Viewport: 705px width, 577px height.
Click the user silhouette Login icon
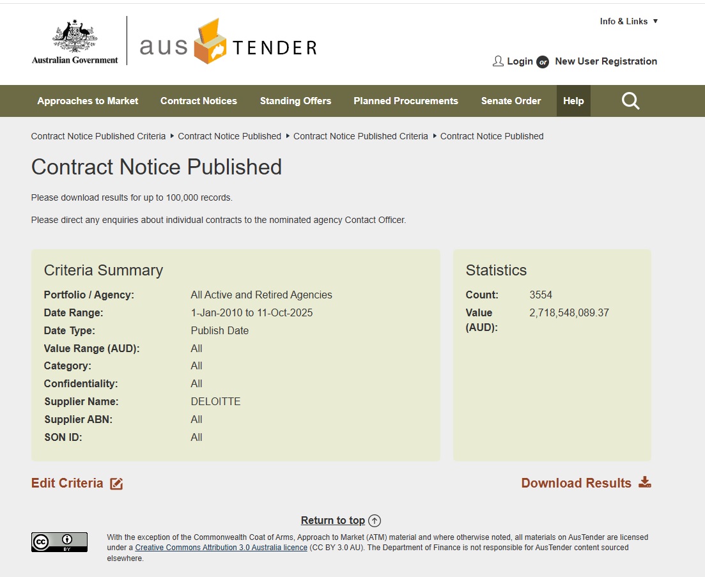pyautogui.click(x=498, y=61)
